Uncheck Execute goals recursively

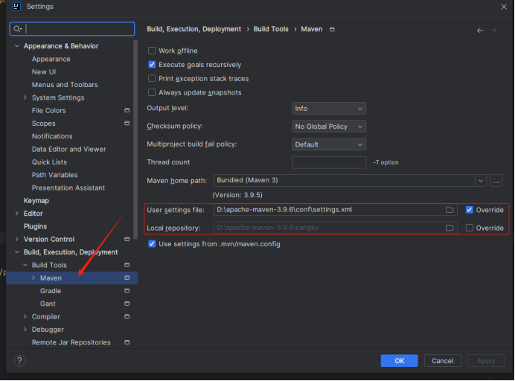tap(152, 65)
